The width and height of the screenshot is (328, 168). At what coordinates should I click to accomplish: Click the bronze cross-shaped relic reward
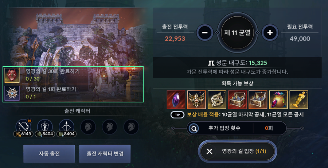pos(217,100)
